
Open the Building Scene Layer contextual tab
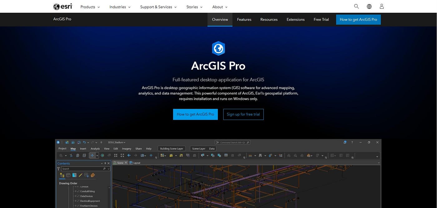click(172, 149)
